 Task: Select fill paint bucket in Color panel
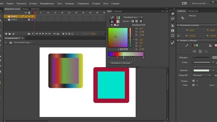[112, 22]
